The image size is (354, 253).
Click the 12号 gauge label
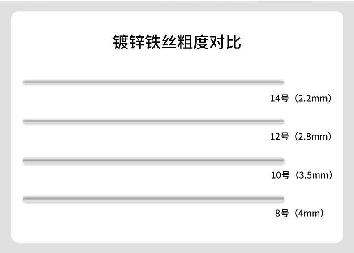coord(279,136)
